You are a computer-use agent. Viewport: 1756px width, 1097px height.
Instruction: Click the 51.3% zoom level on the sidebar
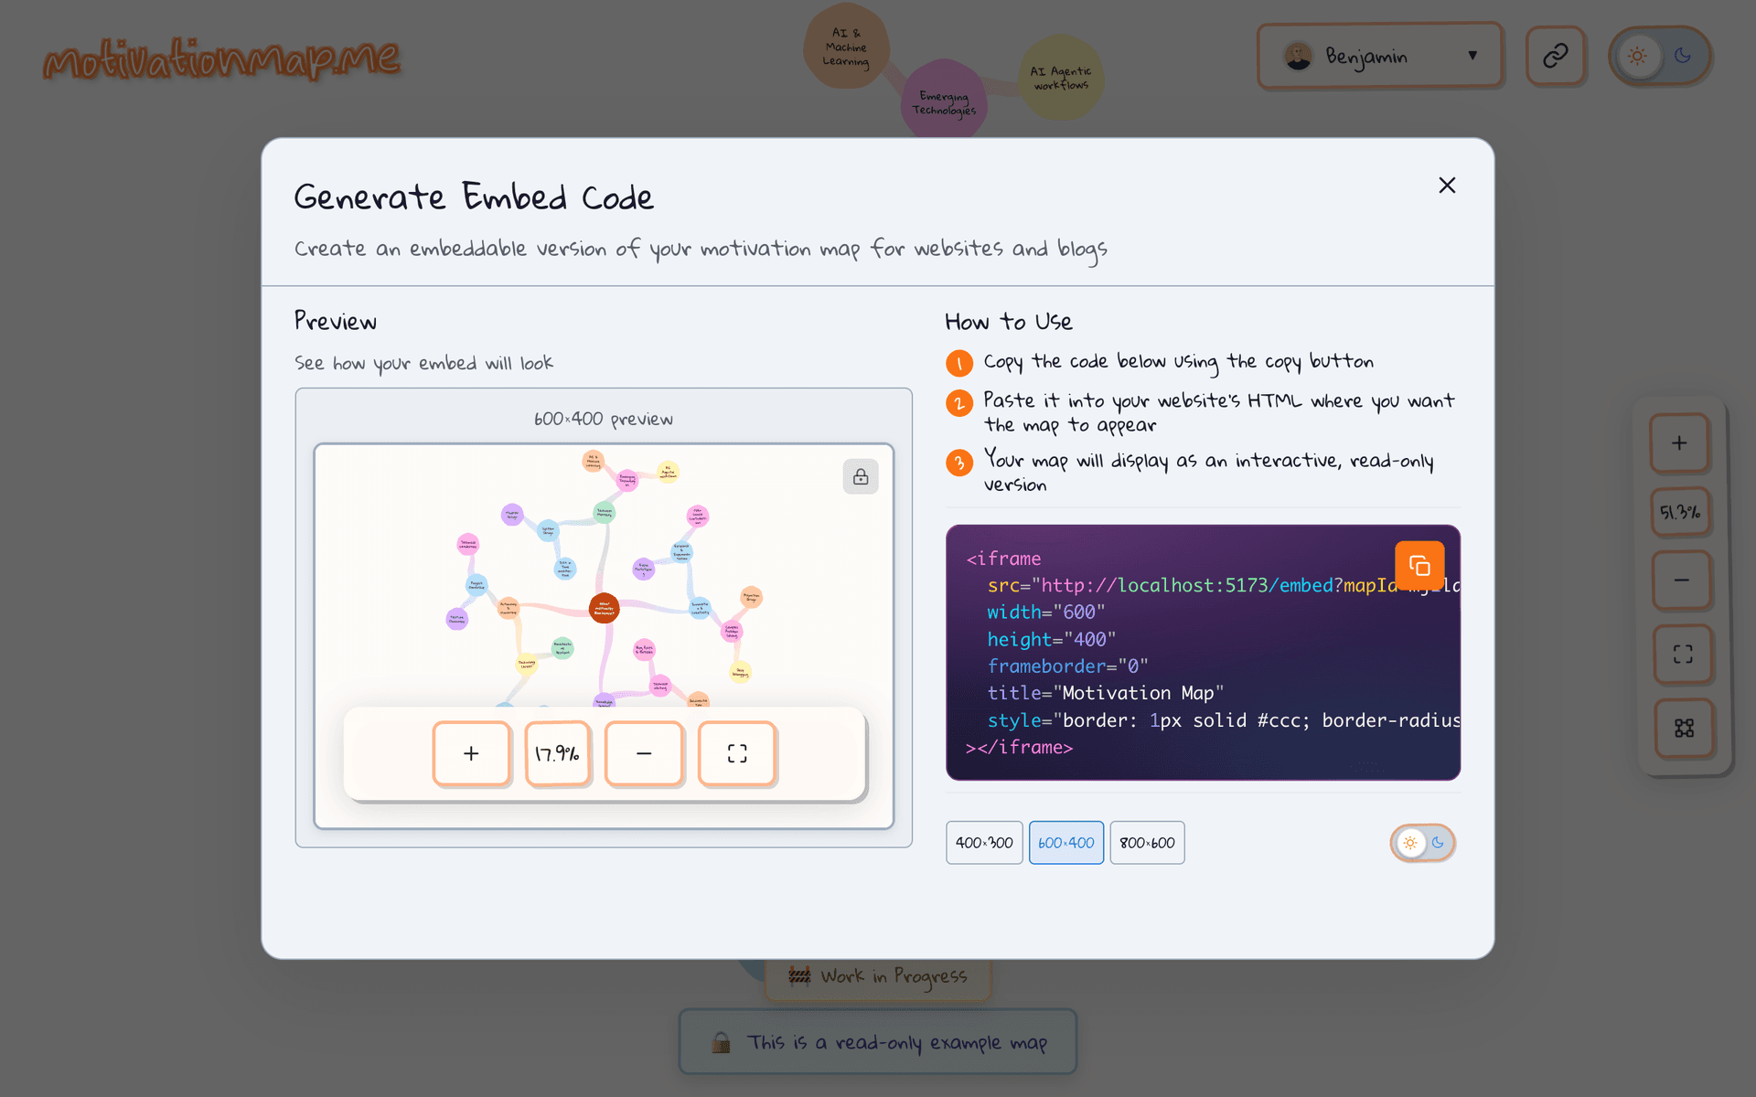click(1681, 512)
